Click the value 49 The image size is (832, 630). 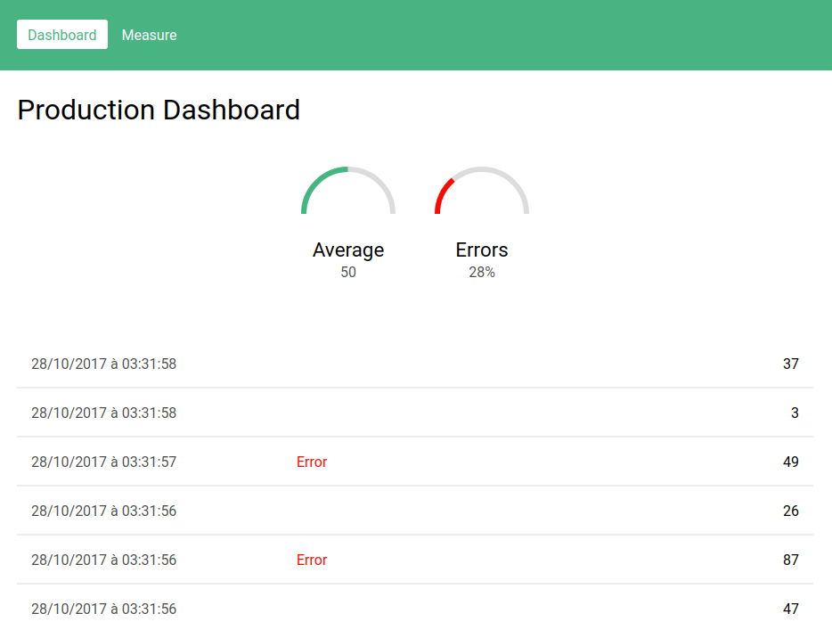tap(791, 462)
